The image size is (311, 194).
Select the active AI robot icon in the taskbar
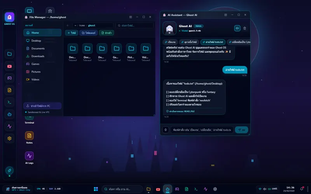click(168, 189)
